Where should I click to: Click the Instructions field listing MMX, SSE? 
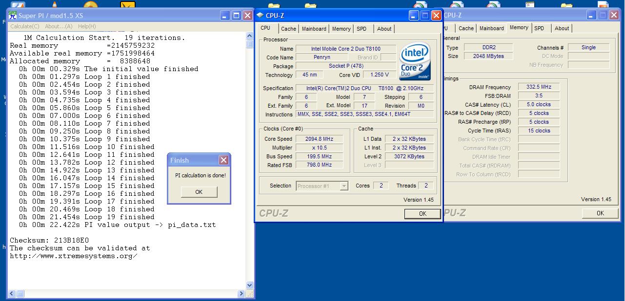point(364,114)
